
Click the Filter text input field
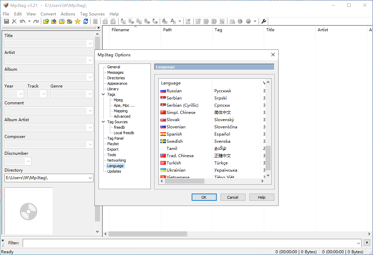pyautogui.click(x=189, y=243)
